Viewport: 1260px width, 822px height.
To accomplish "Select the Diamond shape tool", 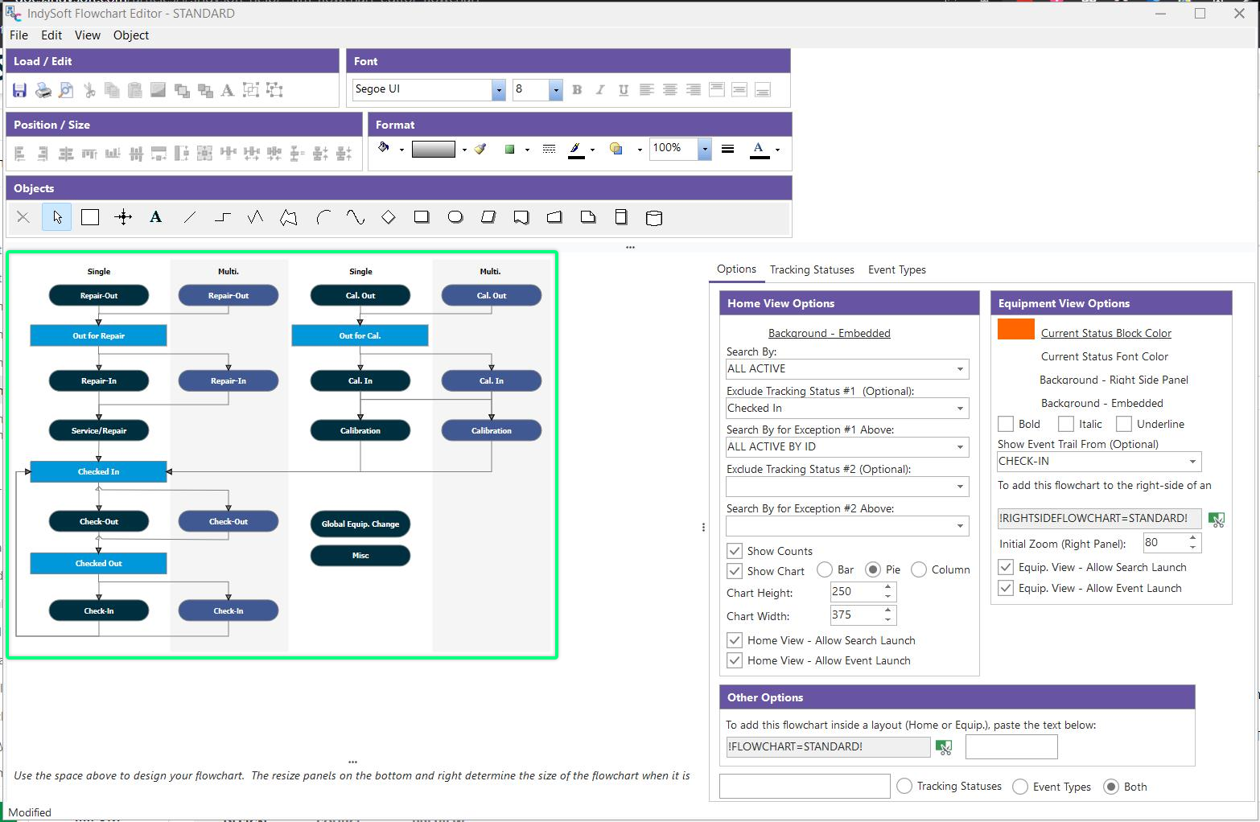I will click(389, 217).
